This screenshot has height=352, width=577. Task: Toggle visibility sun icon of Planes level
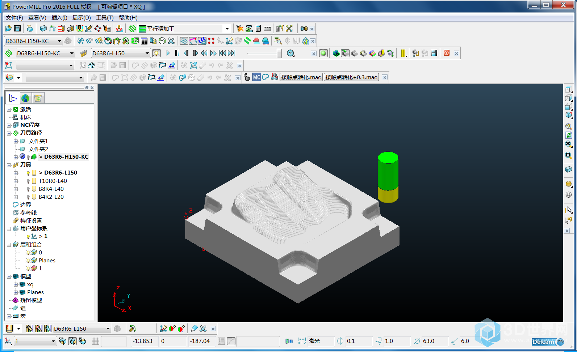[x=28, y=260]
